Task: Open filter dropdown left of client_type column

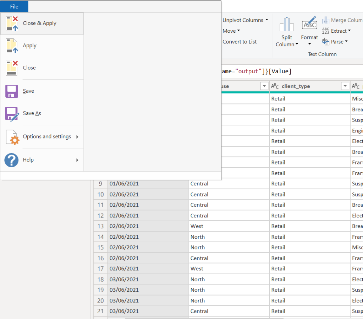Action: coord(264,86)
